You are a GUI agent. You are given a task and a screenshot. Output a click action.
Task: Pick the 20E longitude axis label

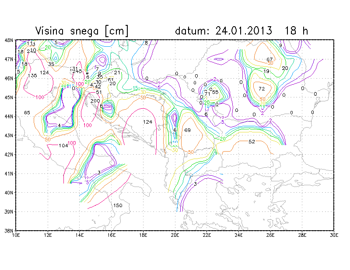pyautogui.click(x=175, y=235)
